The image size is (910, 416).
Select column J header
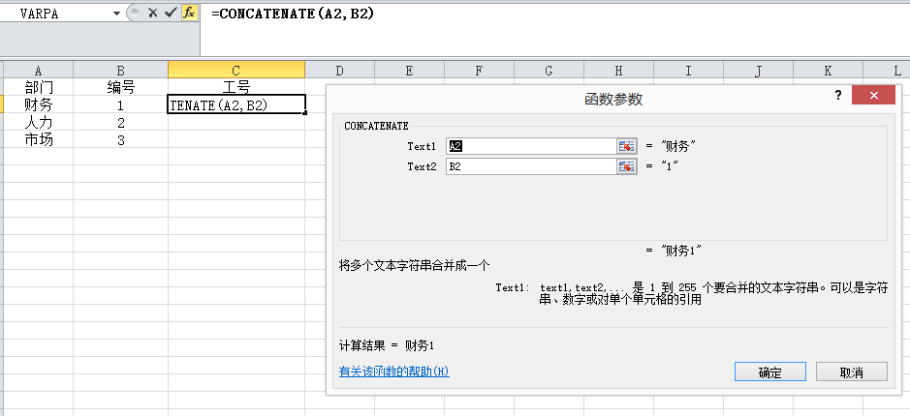[758, 70]
